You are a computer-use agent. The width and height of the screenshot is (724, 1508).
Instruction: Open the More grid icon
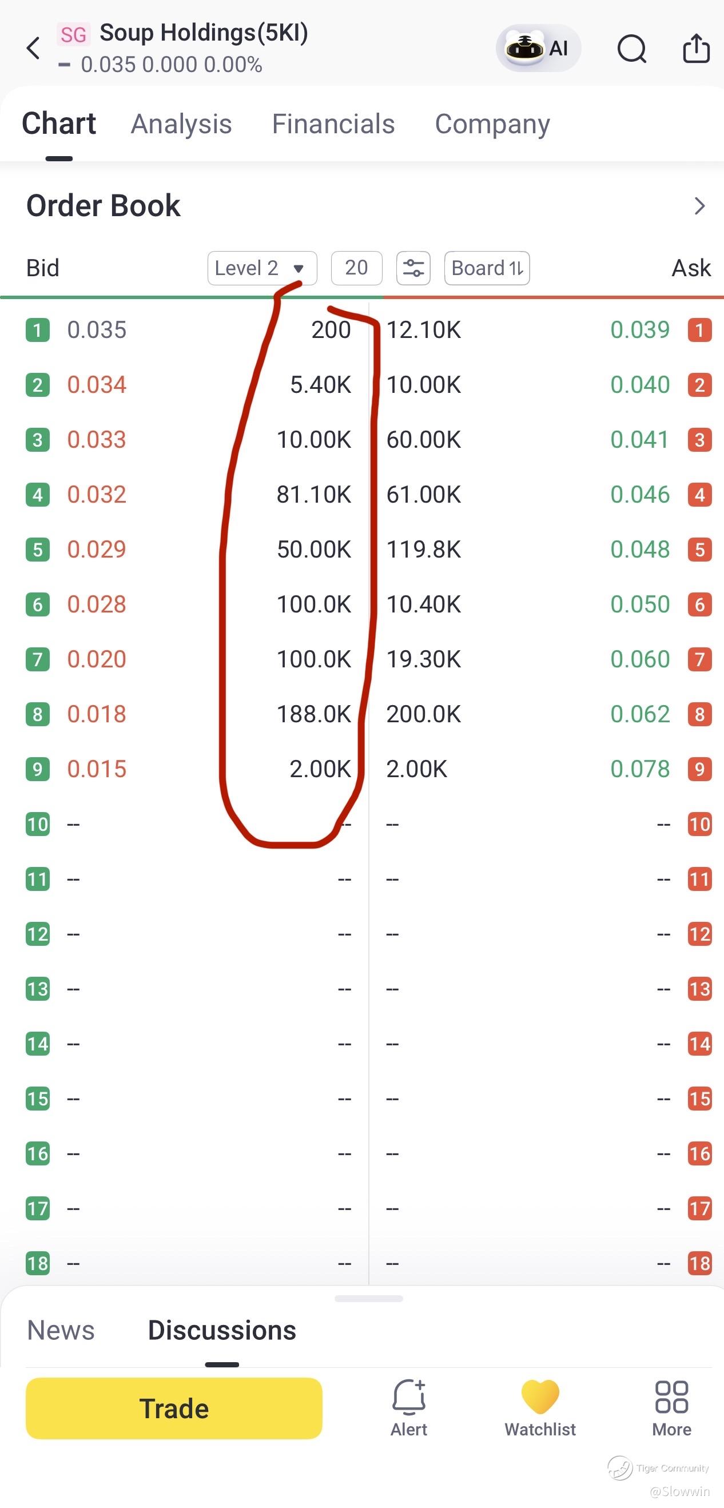click(x=671, y=1397)
